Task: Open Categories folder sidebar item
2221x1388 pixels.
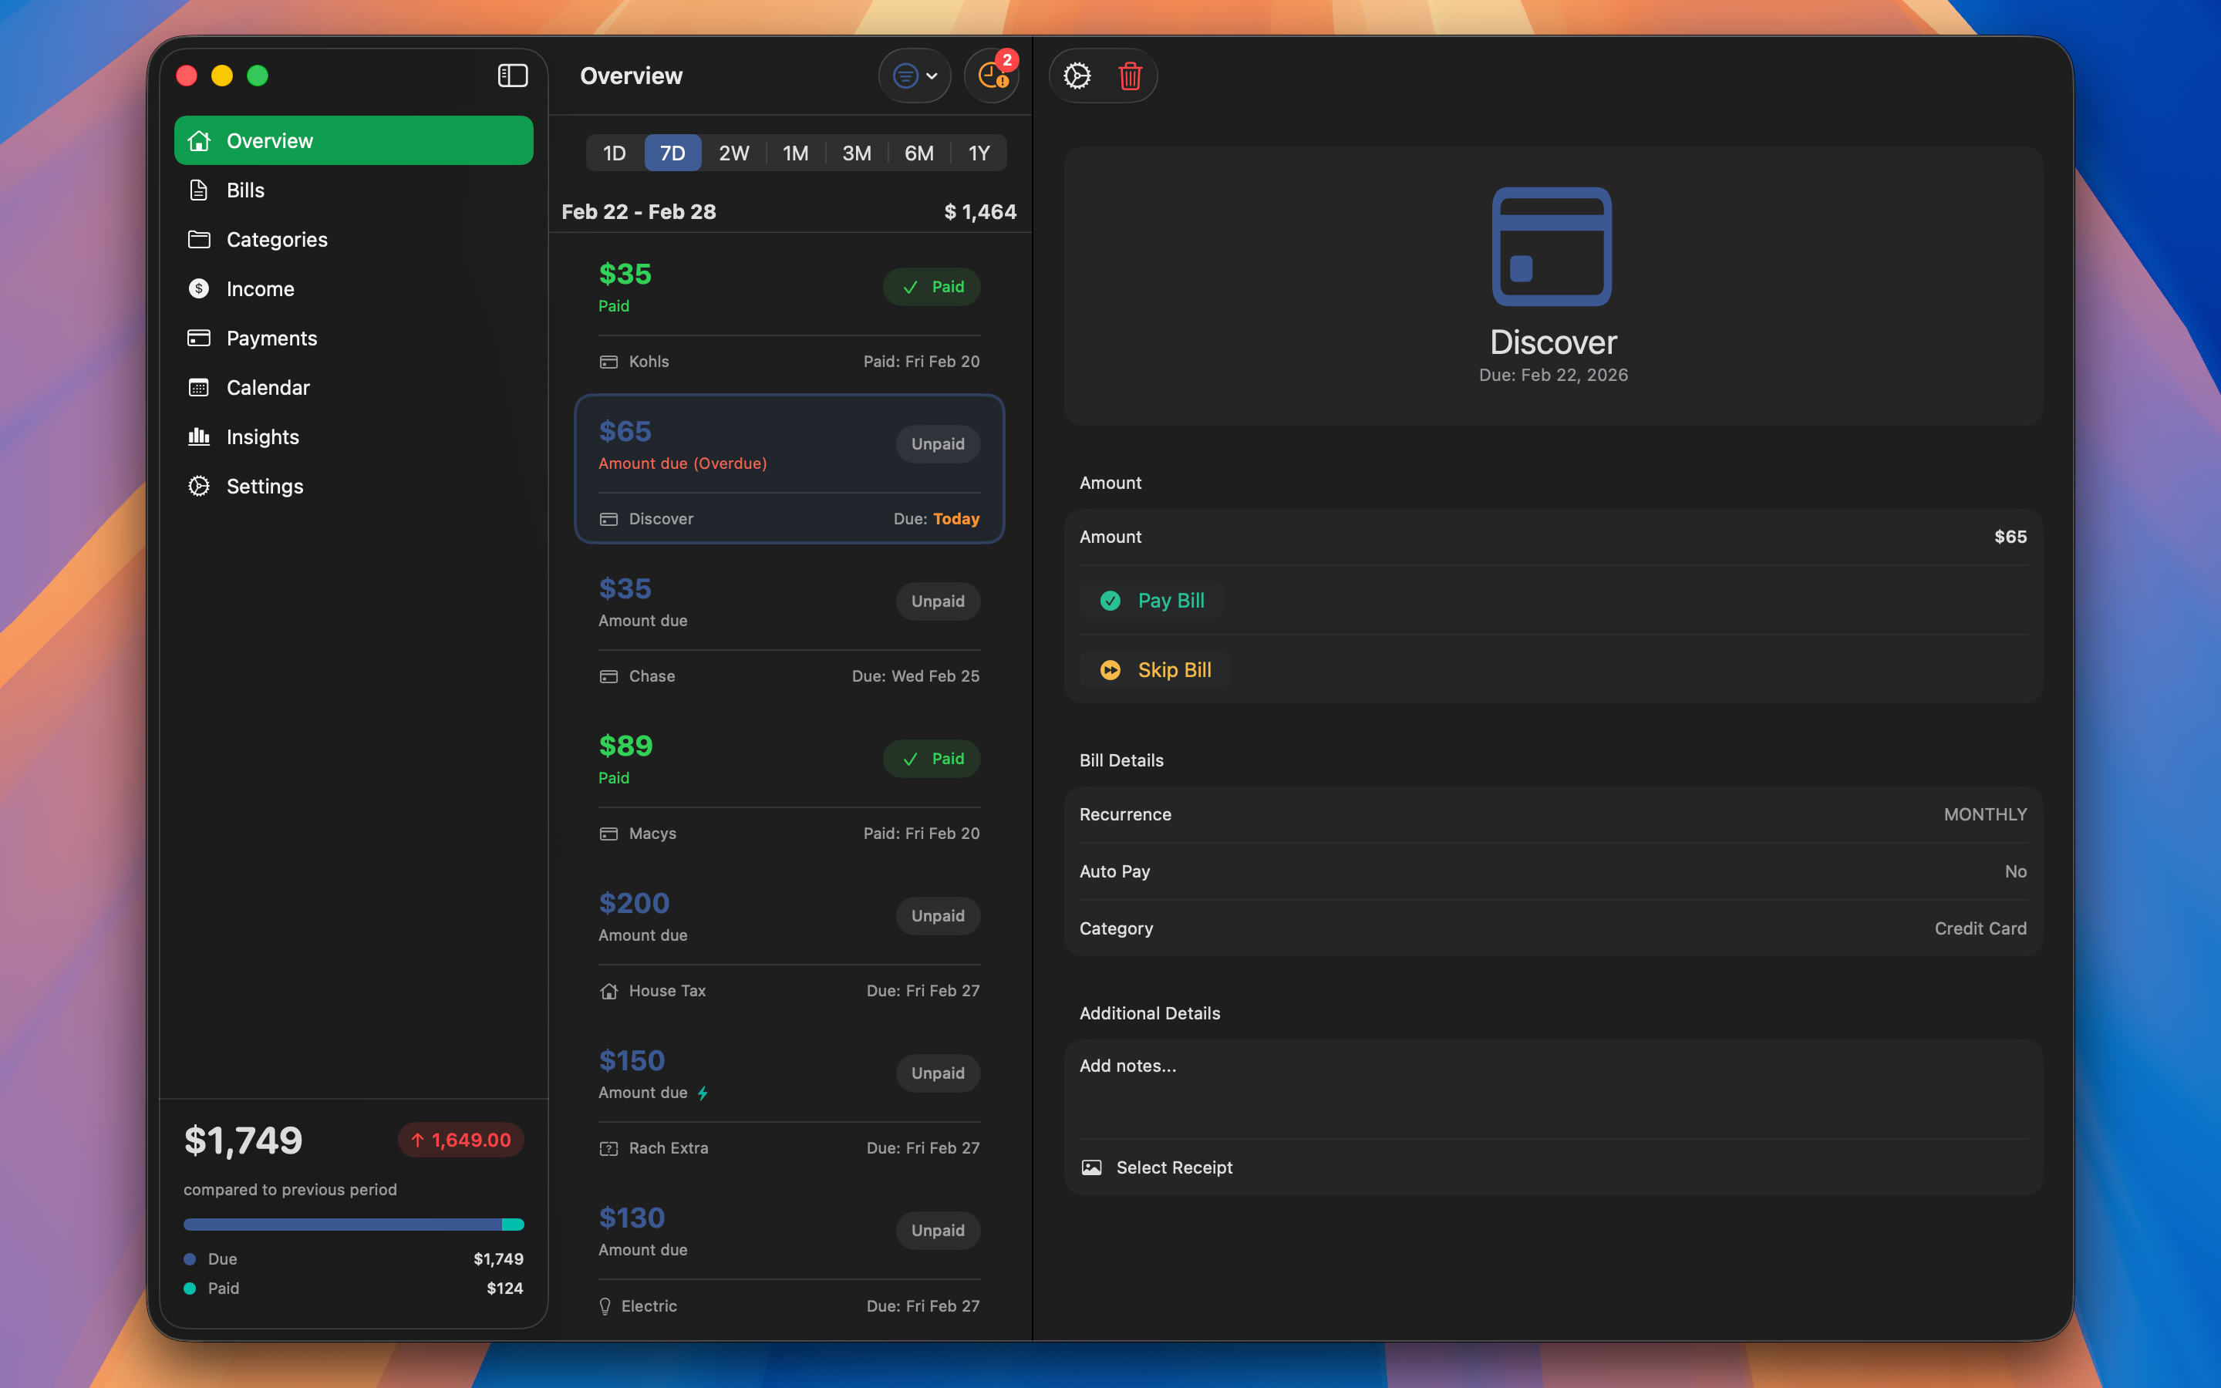Action: 276,240
